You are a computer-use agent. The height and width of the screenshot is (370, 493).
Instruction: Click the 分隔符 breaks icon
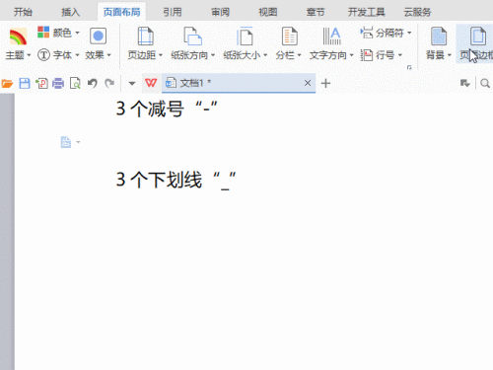click(367, 33)
